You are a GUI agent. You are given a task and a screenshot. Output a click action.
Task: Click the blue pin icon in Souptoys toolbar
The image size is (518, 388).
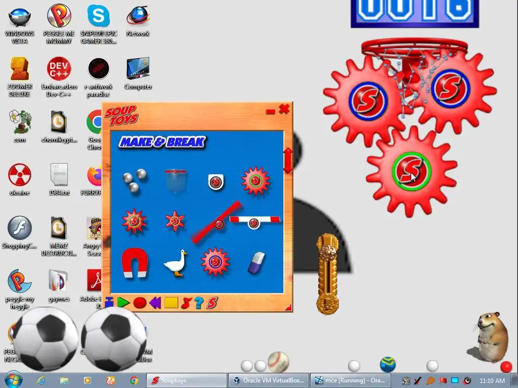click(x=109, y=303)
